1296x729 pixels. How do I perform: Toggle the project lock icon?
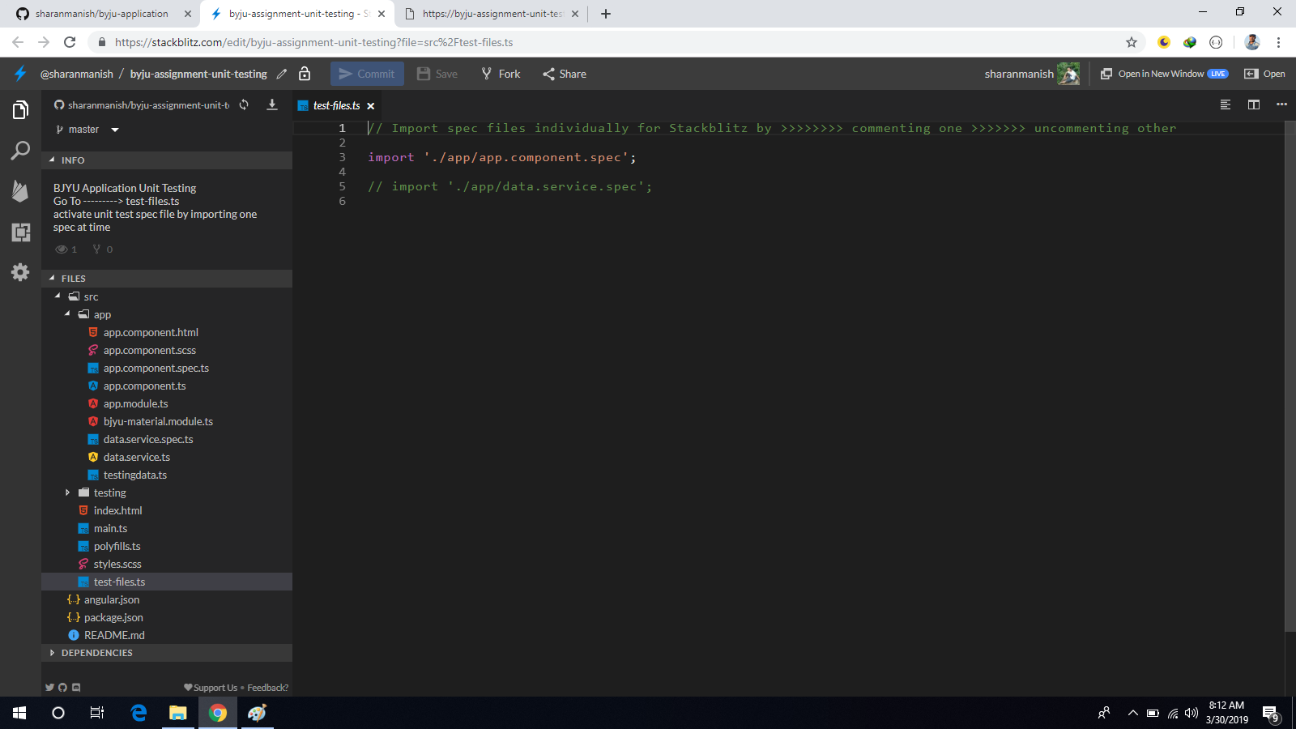click(x=305, y=74)
